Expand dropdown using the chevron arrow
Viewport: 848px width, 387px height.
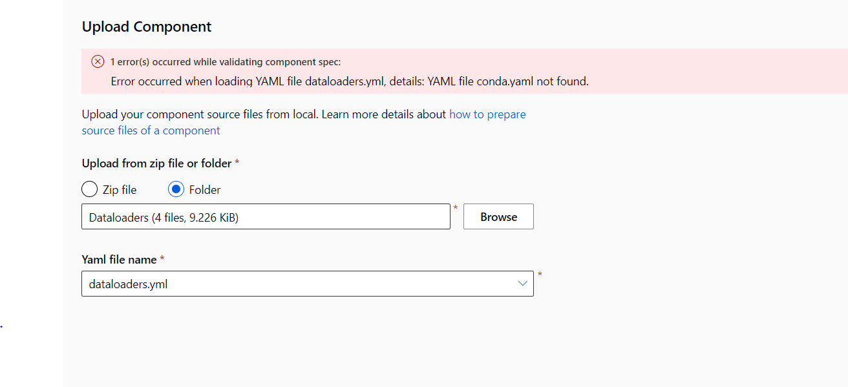523,284
